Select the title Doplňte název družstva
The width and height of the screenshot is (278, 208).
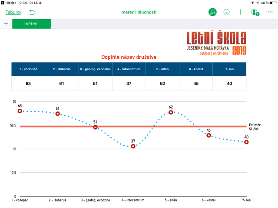(129, 57)
